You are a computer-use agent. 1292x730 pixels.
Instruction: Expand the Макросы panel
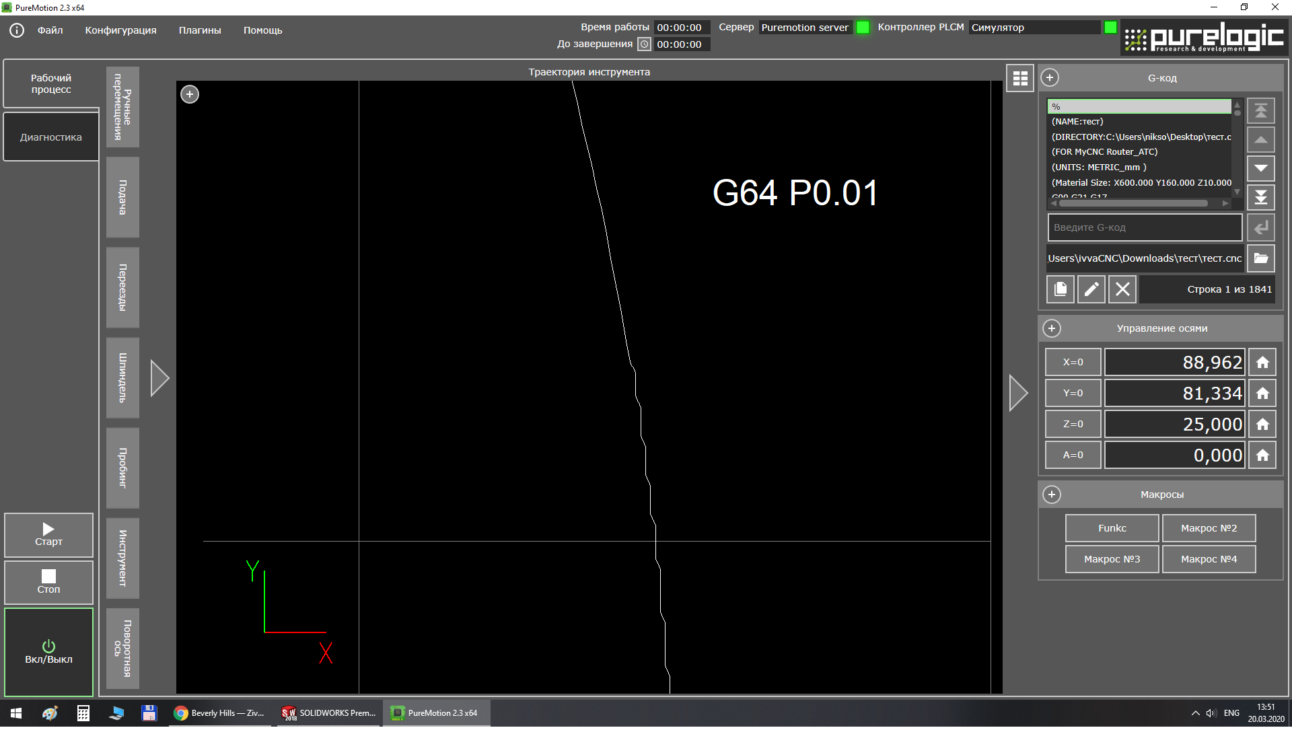1051,495
